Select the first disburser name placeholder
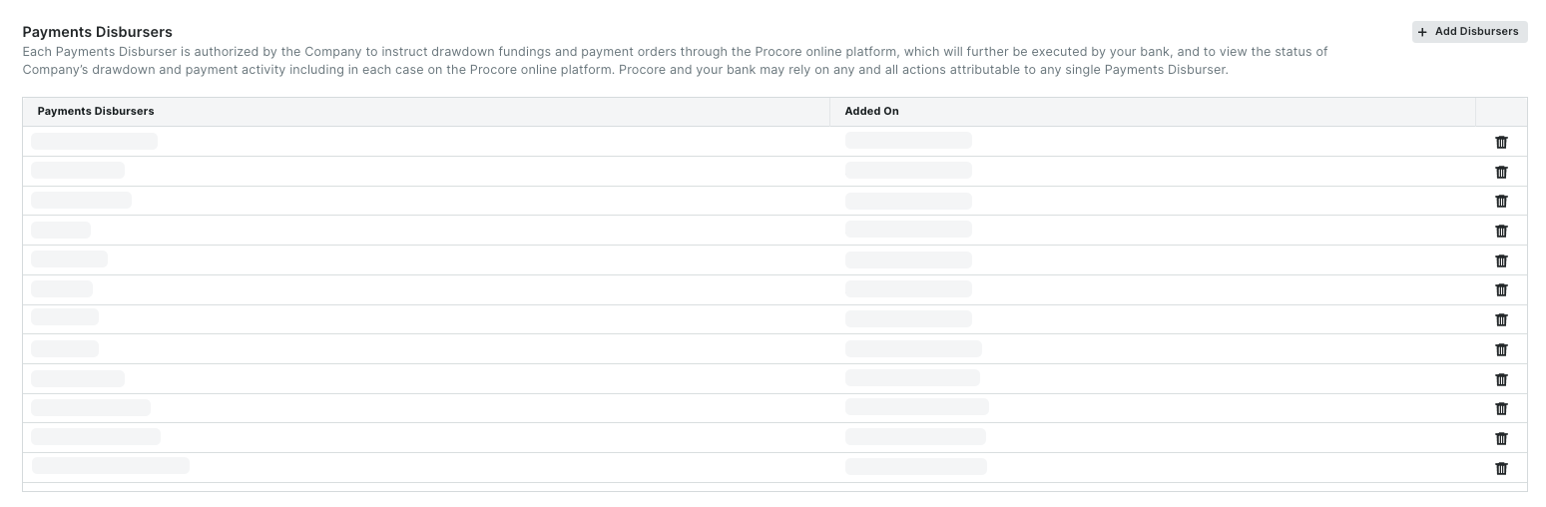The width and height of the screenshot is (1546, 507). (94, 141)
